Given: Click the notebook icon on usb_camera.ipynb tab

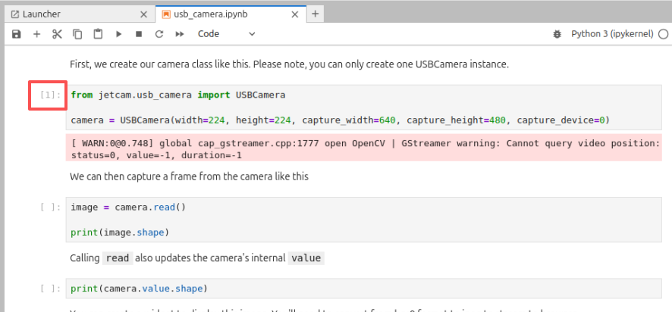Looking at the screenshot, I should tap(166, 14).
